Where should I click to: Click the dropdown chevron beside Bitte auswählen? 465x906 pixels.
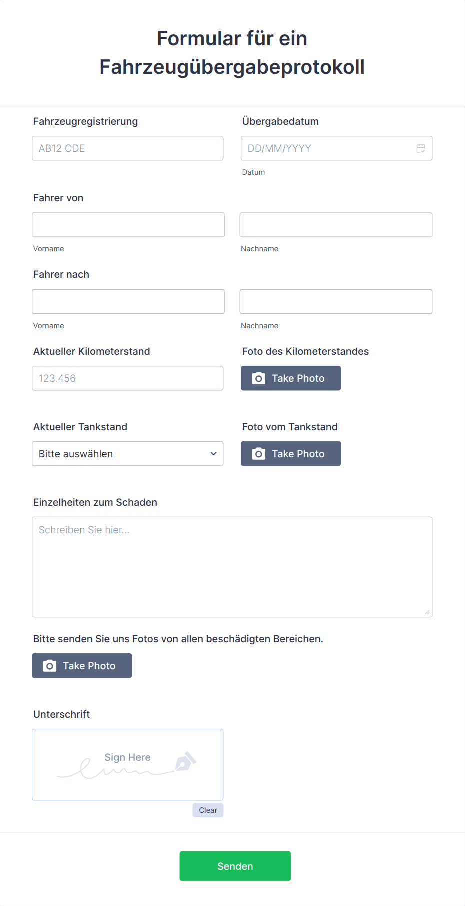click(x=213, y=454)
